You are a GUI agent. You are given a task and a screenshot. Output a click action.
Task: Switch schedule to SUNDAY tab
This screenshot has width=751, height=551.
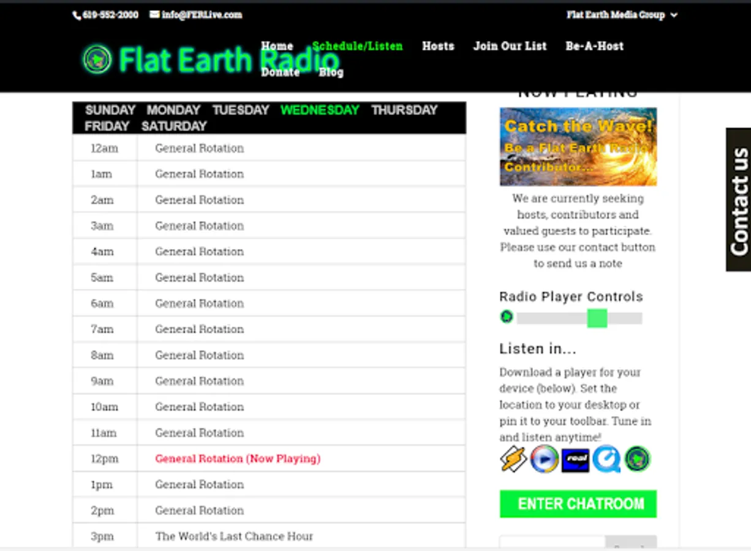pos(110,110)
